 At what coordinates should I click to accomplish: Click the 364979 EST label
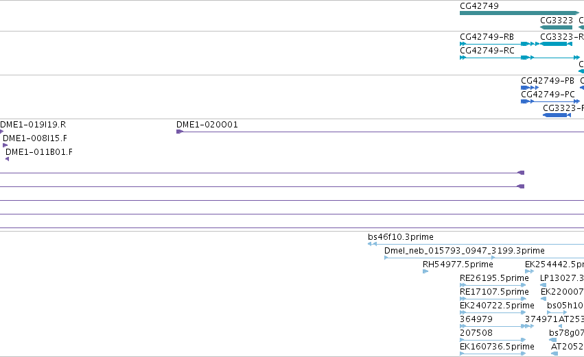point(476,319)
